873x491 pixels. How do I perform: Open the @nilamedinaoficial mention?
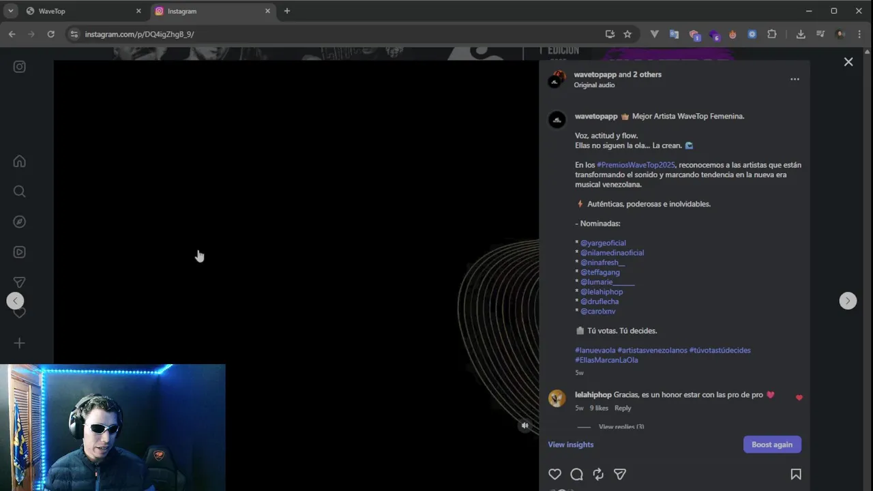tap(612, 253)
